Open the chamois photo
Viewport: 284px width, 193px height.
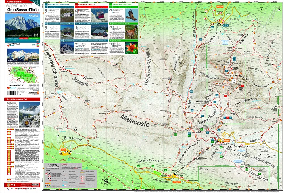coord(131,32)
